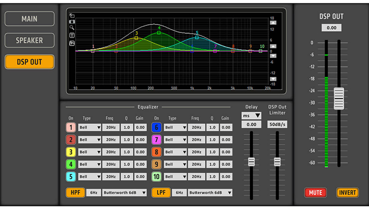Image resolution: width=369 pixels, height=210 pixels.
Task: Select band 6 blue handle on the graph
Action: (x=192, y=51)
